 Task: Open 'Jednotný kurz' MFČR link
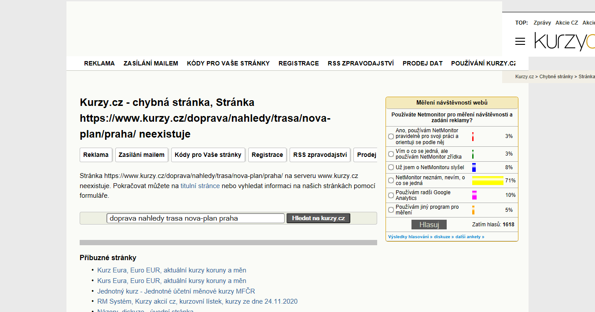(176, 291)
